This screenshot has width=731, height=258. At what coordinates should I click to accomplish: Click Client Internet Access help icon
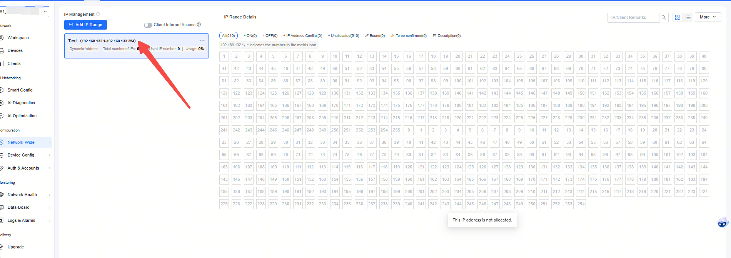(x=199, y=25)
